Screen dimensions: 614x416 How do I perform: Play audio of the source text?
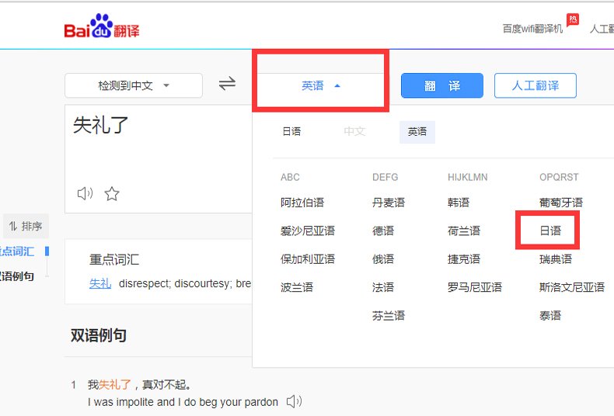pyautogui.click(x=85, y=193)
